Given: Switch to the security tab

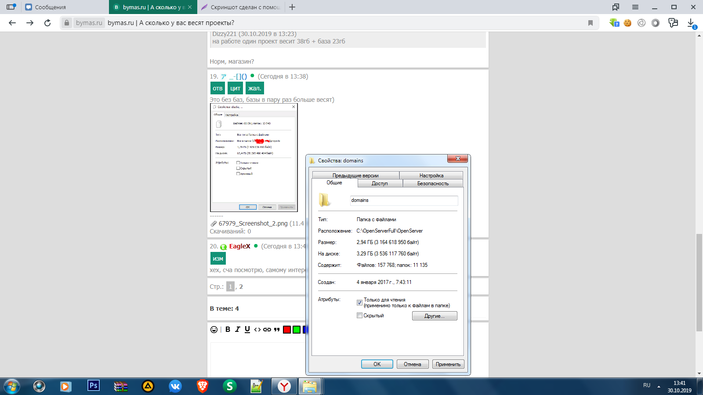Looking at the screenshot, I should [433, 183].
